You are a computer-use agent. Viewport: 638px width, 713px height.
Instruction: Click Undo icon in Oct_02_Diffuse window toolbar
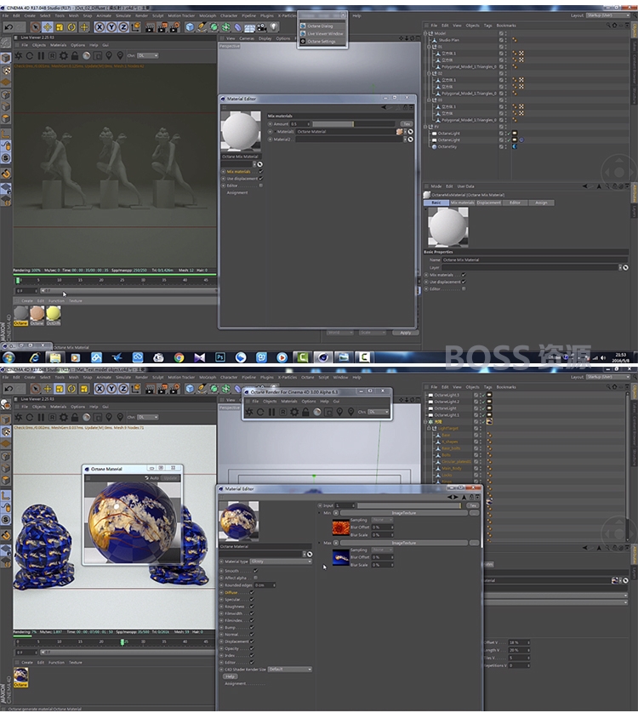[x=9, y=27]
